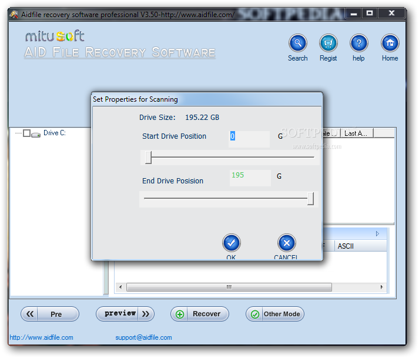
Task: Click the Start Drive Position input field
Action: (x=249, y=139)
